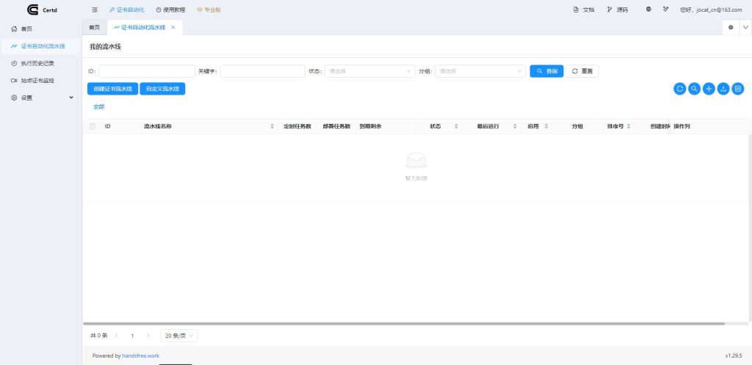Open the handsfree.work link in footer
Screen dimensions: 752x365
140,355
